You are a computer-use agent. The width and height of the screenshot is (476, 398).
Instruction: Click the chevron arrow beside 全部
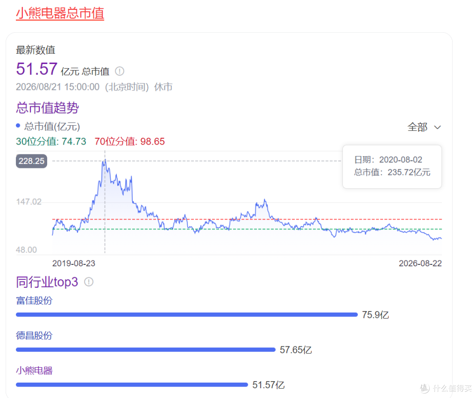(437, 127)
